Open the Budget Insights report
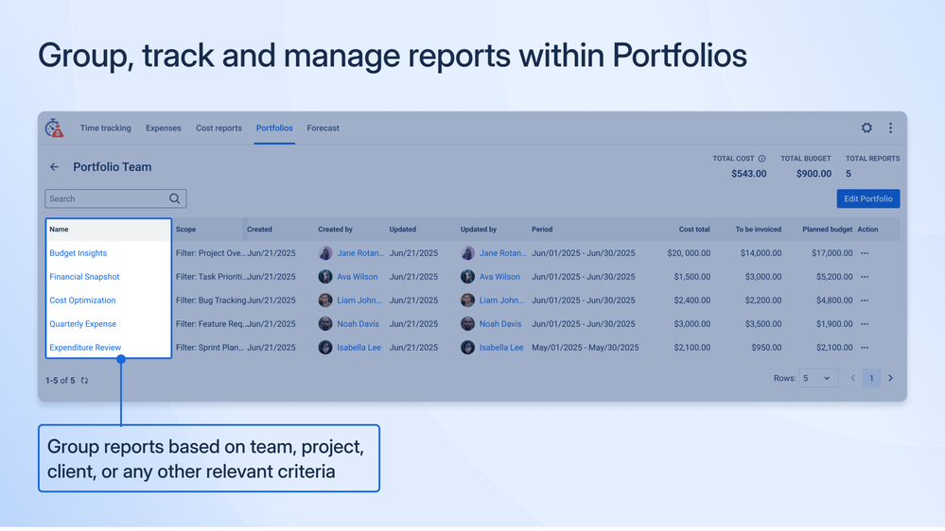 (x=79, y=253)
